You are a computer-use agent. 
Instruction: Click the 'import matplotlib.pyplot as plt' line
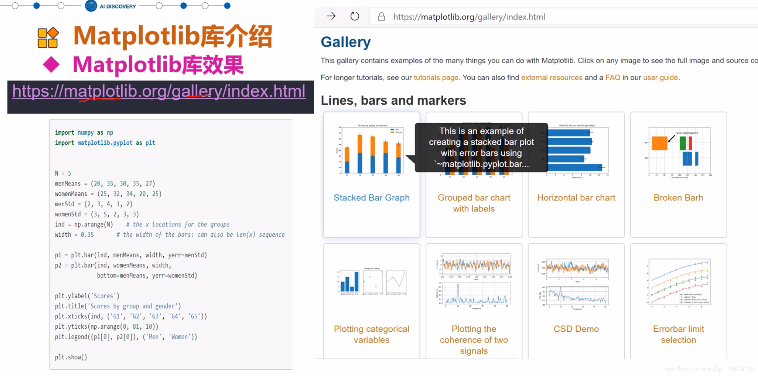pyautogui.click(x=105, y=143)
